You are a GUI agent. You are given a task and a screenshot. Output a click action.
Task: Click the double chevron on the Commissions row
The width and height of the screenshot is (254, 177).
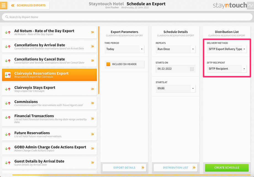[92, 103]
